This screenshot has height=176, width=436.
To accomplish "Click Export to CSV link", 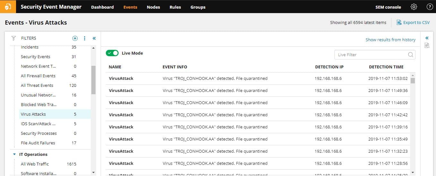I will (416, 22).
